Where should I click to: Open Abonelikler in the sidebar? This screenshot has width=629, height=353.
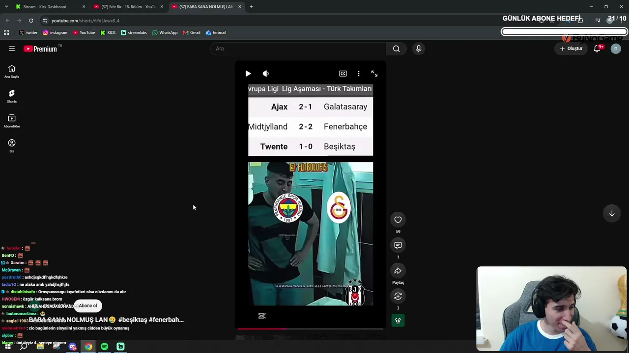coord(12,121)
